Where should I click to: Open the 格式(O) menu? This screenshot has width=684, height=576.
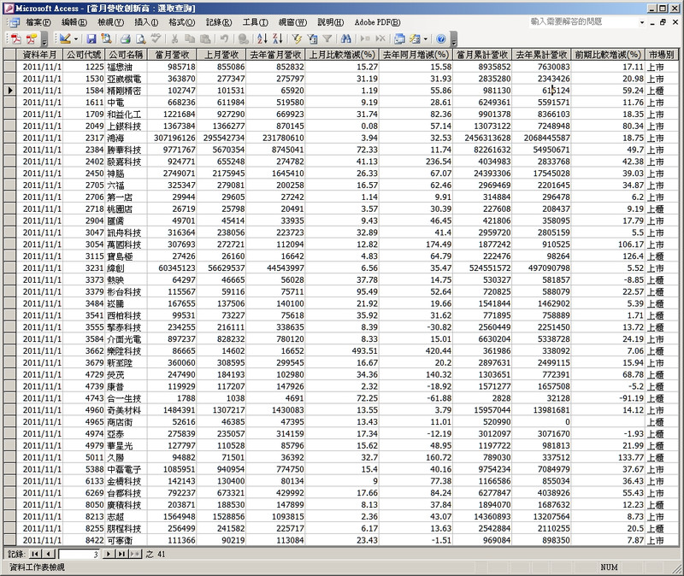pos(182,22)
